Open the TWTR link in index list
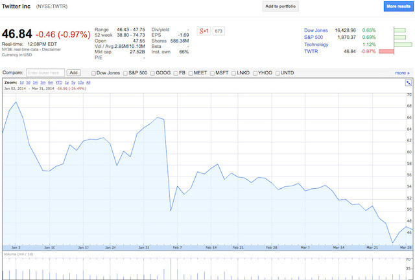The height and width of the screenshot is (280, 415). click(x=311, y=51)
